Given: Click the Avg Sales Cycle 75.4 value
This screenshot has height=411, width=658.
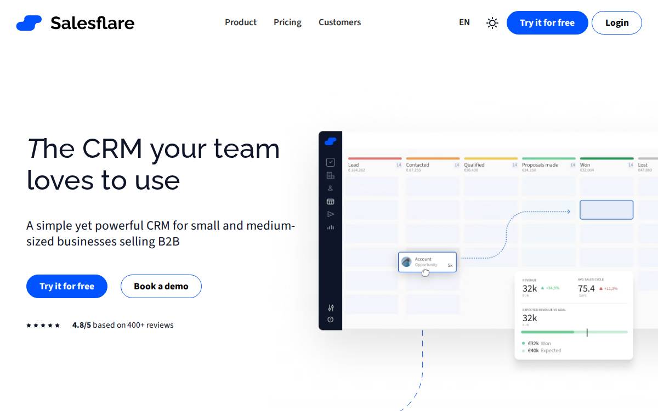Looking at the screenshot, I should click(586, 288).
